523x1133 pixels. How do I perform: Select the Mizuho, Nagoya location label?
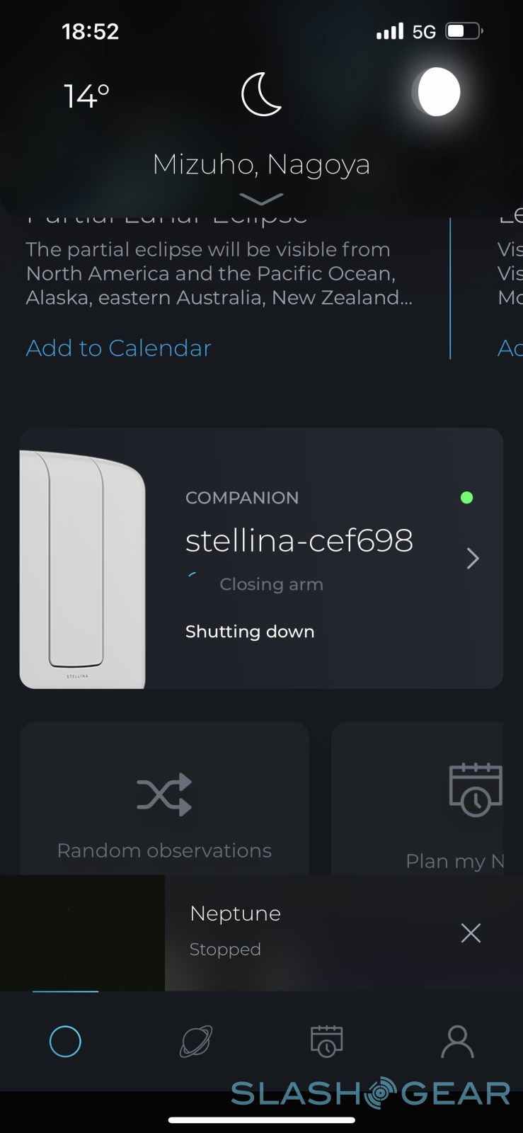coord(261,164)
